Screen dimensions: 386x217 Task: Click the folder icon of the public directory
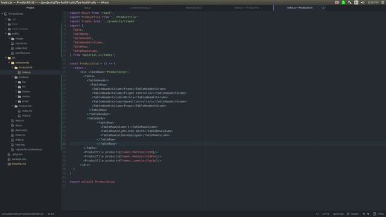(x=10, y=34)
